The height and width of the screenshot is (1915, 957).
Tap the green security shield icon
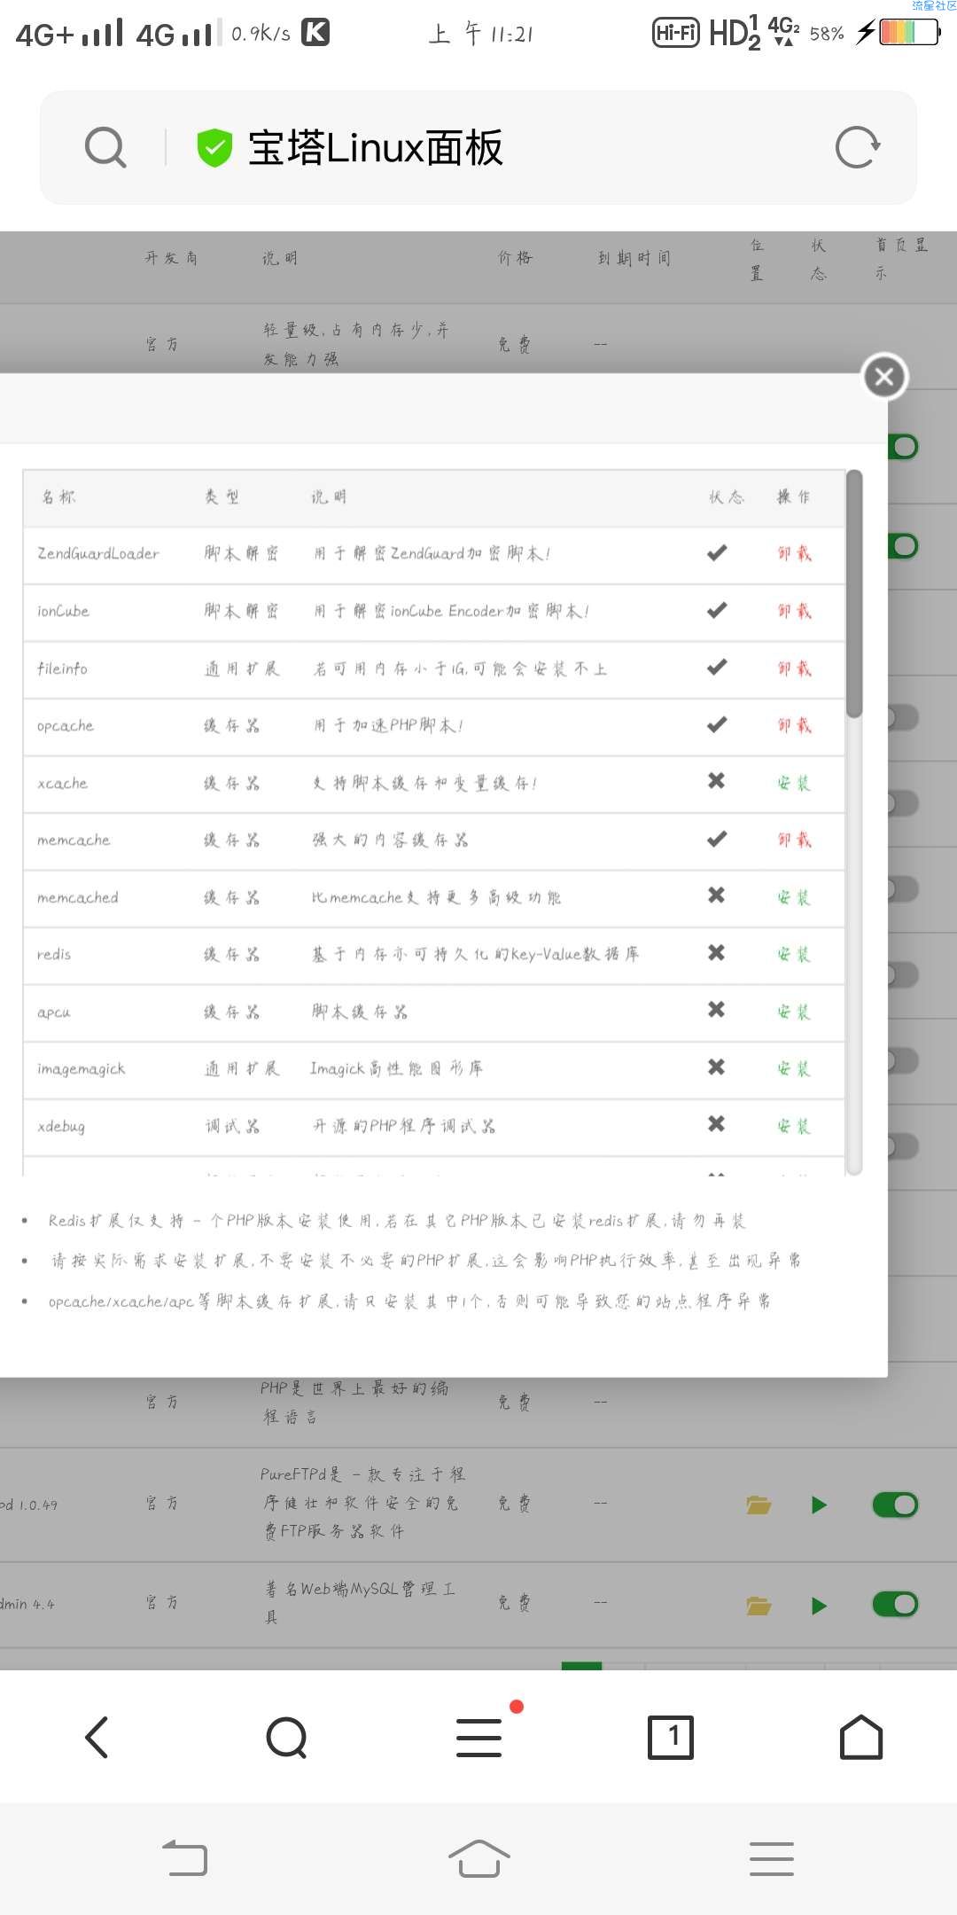(x=214, y=147)
